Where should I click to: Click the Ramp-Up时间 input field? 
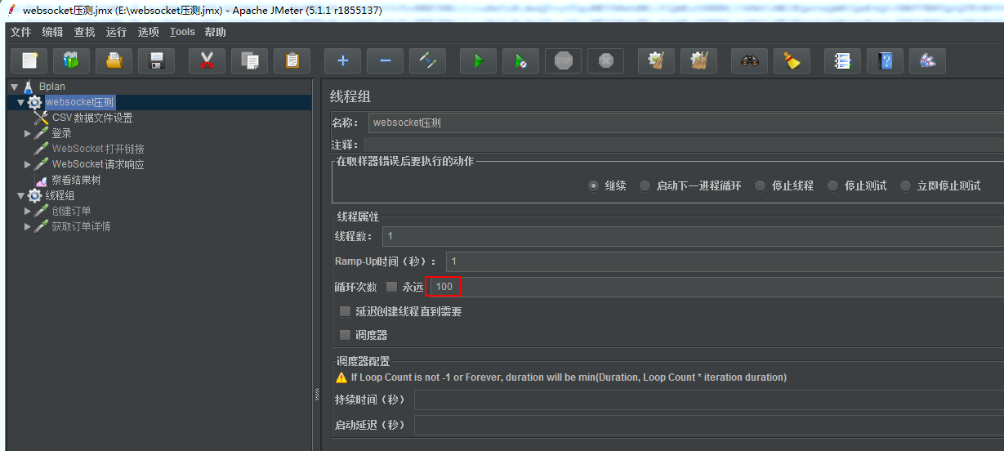click(725, 261)
